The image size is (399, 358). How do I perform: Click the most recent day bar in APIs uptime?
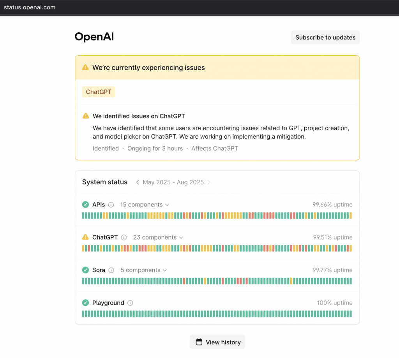(351, 216)
